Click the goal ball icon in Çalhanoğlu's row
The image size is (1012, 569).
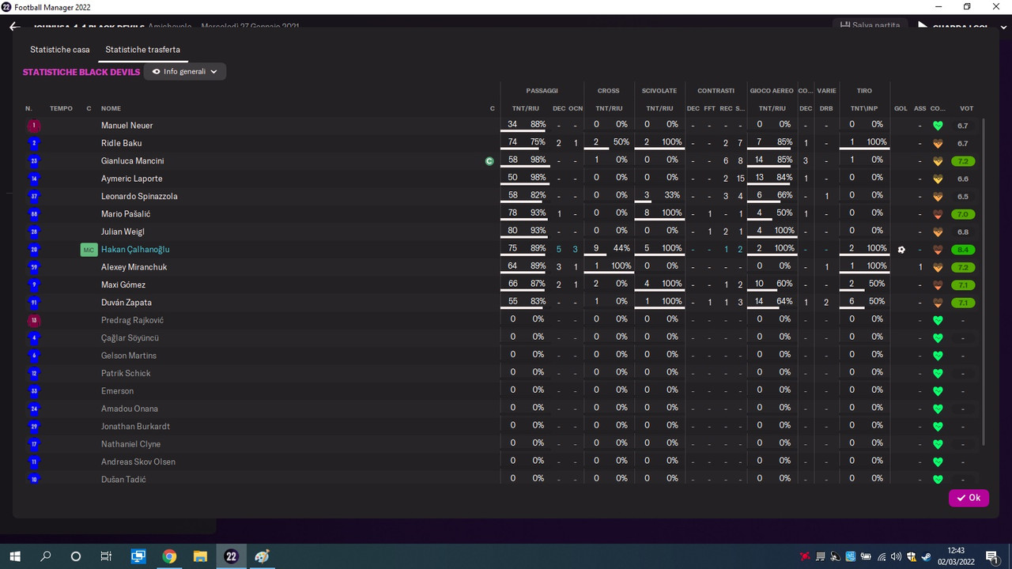coord(901,250)
